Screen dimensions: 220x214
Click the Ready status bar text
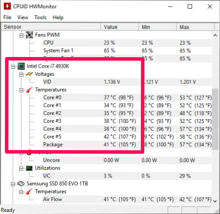click(8, 210)
